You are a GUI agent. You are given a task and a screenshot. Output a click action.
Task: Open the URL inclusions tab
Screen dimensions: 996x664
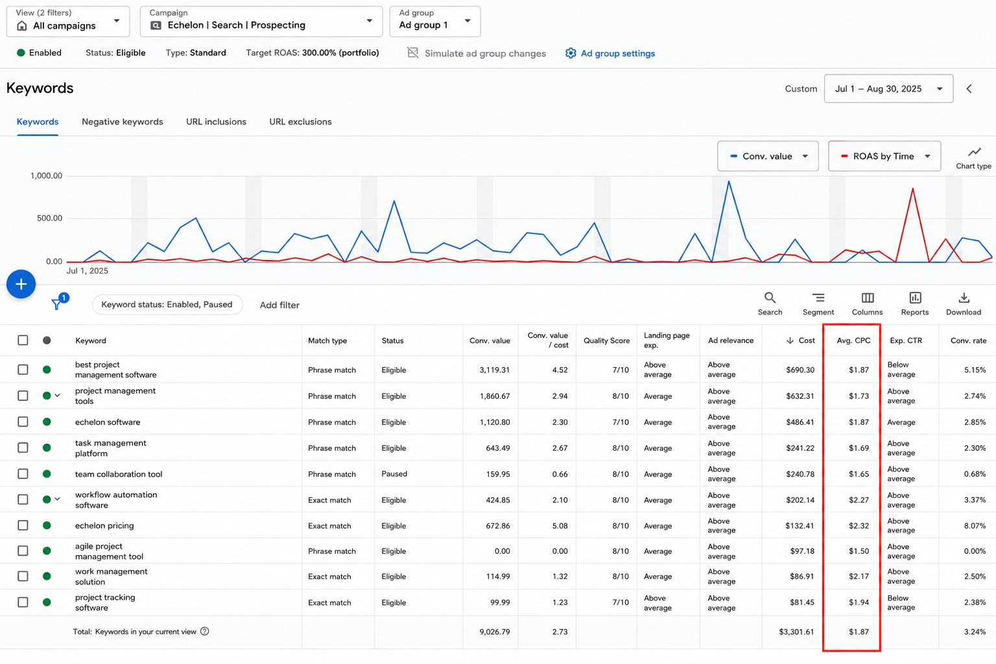pyautogui.click(x=216, y=122)
